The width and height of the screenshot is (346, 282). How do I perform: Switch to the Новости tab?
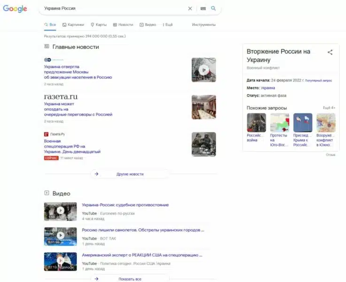pyautogui.click(x=123, y=24)
